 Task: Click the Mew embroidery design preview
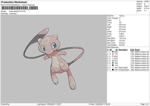pos(54,59)
